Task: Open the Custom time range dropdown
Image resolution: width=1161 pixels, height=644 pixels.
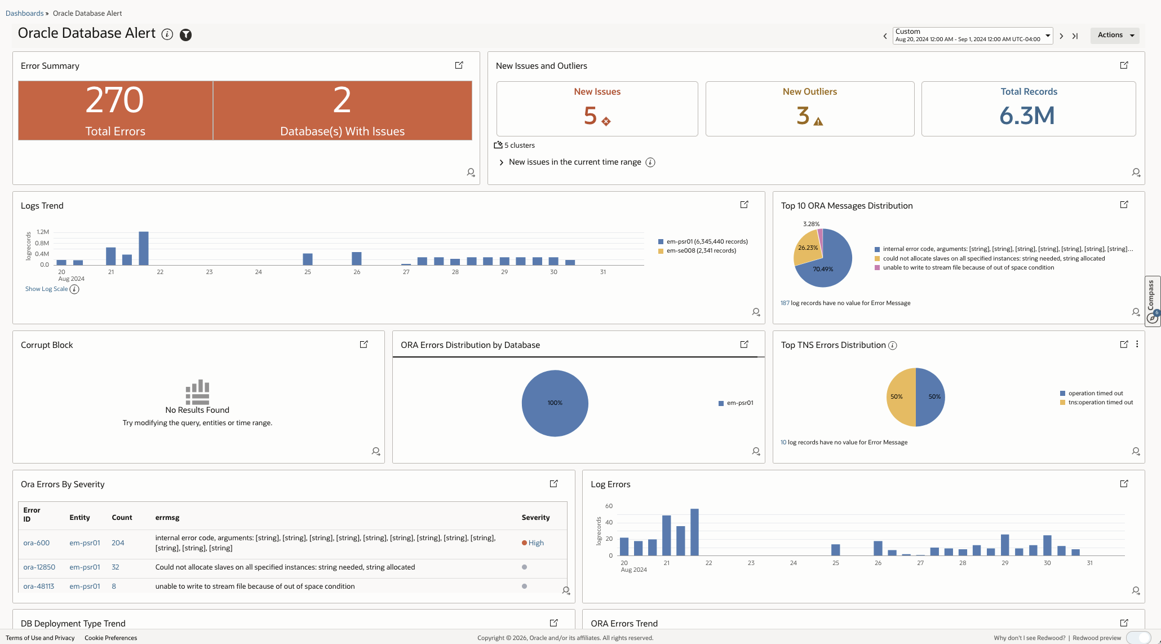Action: click(x=972, y=36)
